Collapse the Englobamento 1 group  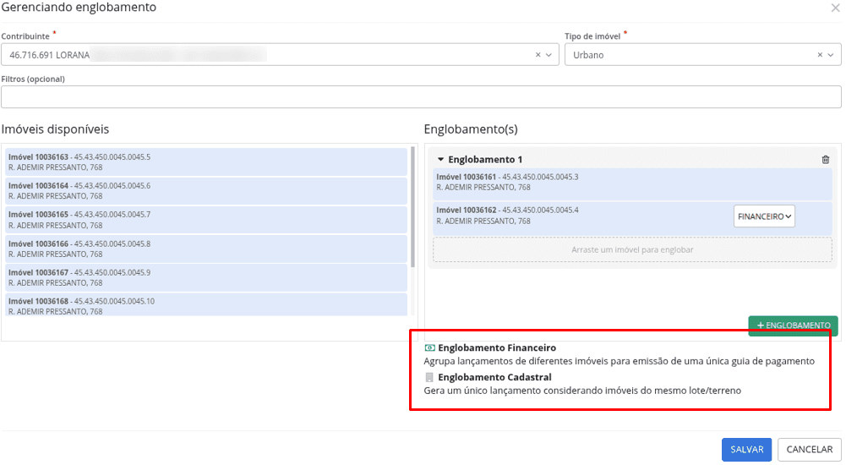click(x=440, y=160)
